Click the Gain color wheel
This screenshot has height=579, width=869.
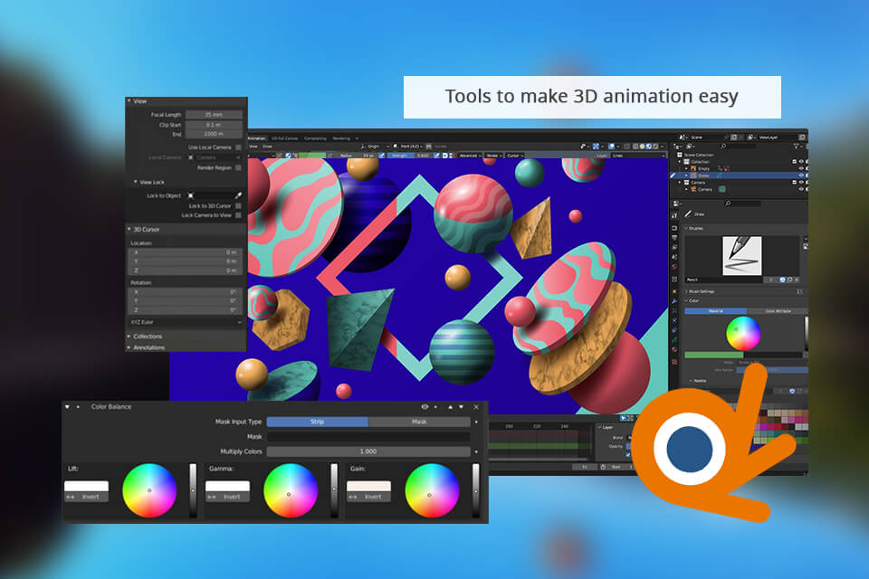click(x=432, y=490)
